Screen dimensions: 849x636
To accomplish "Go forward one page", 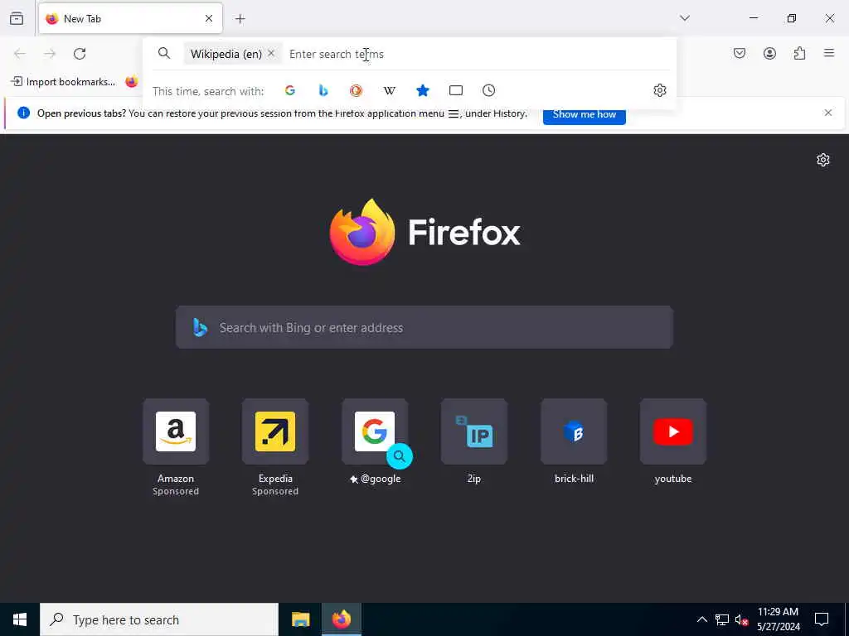I will [x=50, y=54].
